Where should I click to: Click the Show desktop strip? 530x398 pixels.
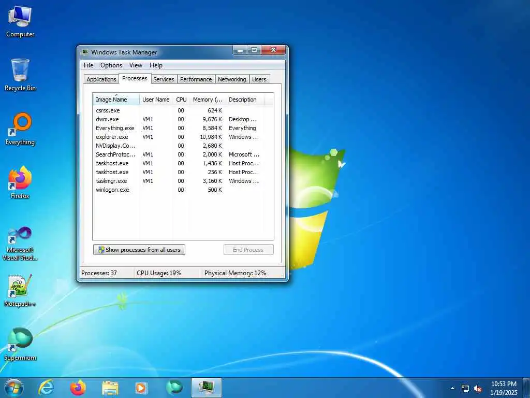tap(526, 388)
